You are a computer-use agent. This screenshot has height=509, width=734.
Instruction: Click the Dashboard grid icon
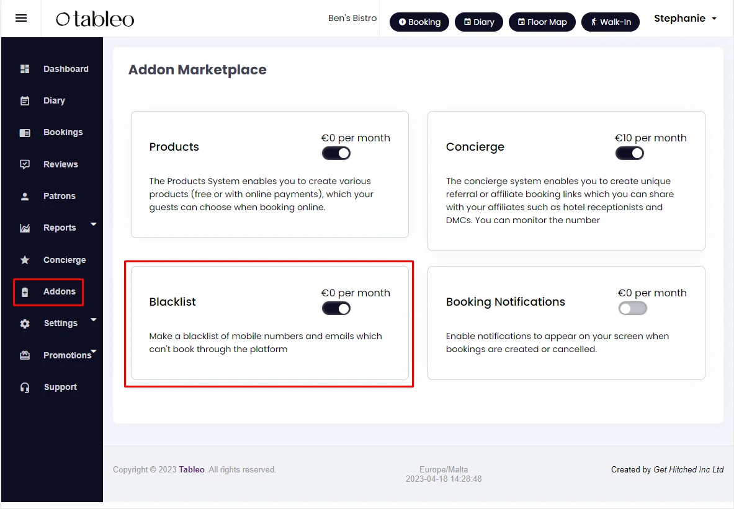click(x=25, y=69)
